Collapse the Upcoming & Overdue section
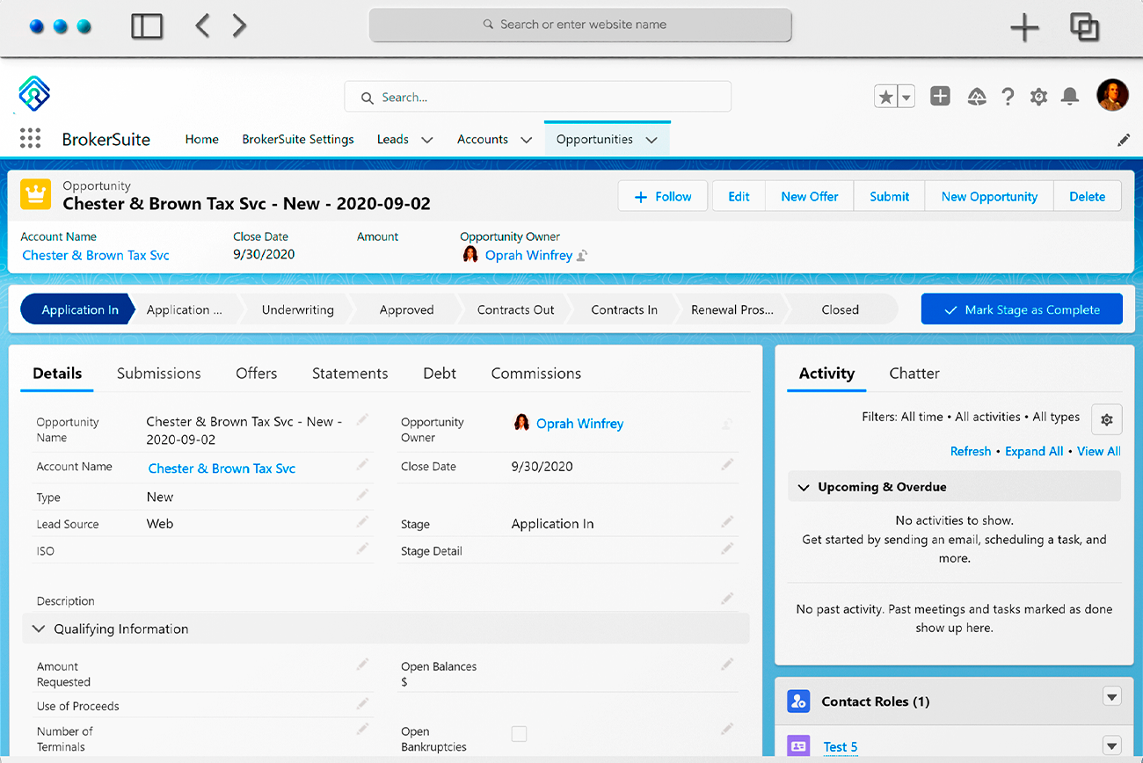The width and height of the screenshot is (1143, 763). 803,486
